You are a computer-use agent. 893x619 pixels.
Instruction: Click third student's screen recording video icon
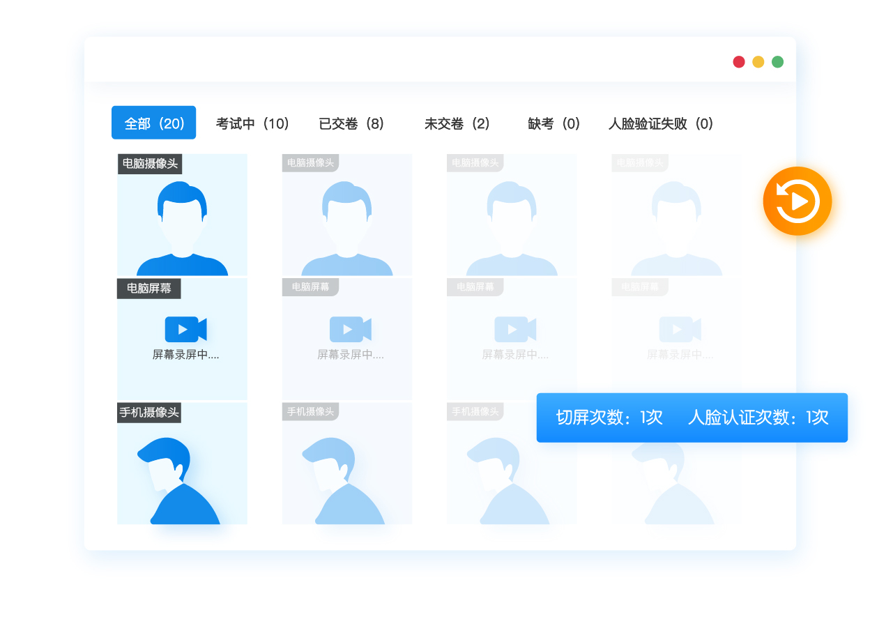515,329
